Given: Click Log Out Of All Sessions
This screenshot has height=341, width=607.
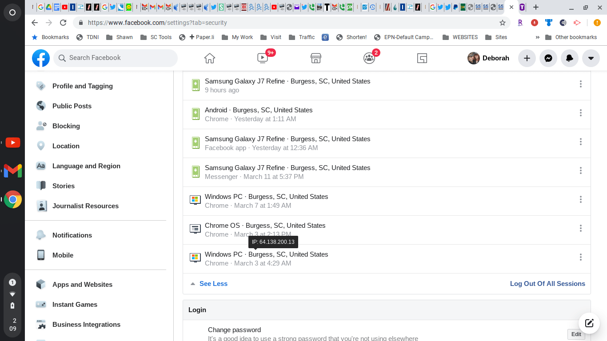Looking at the screenshot, I should point(547,284).
